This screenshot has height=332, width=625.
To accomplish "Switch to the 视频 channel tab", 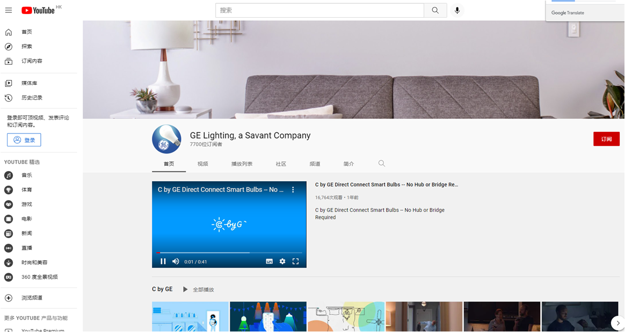I will (x=202, y=164).
